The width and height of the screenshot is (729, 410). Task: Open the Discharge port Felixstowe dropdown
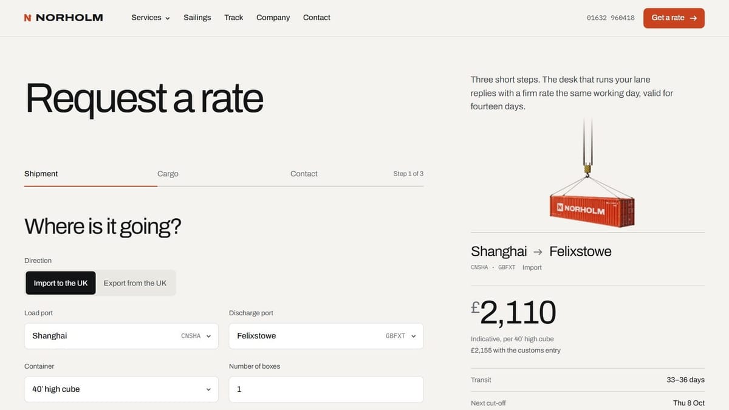326,336
